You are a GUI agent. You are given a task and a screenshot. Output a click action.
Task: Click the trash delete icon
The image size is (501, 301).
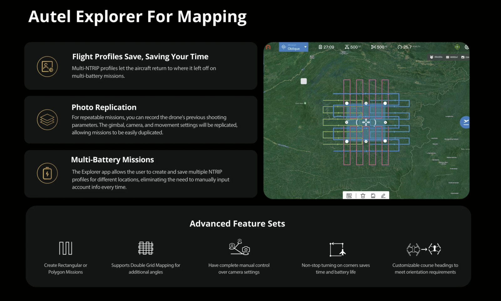(363, 196)
